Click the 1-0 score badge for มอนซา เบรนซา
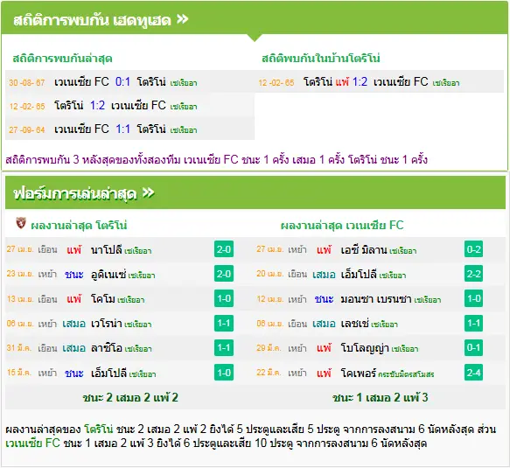The image size is (510, 468). pos(473,298)
